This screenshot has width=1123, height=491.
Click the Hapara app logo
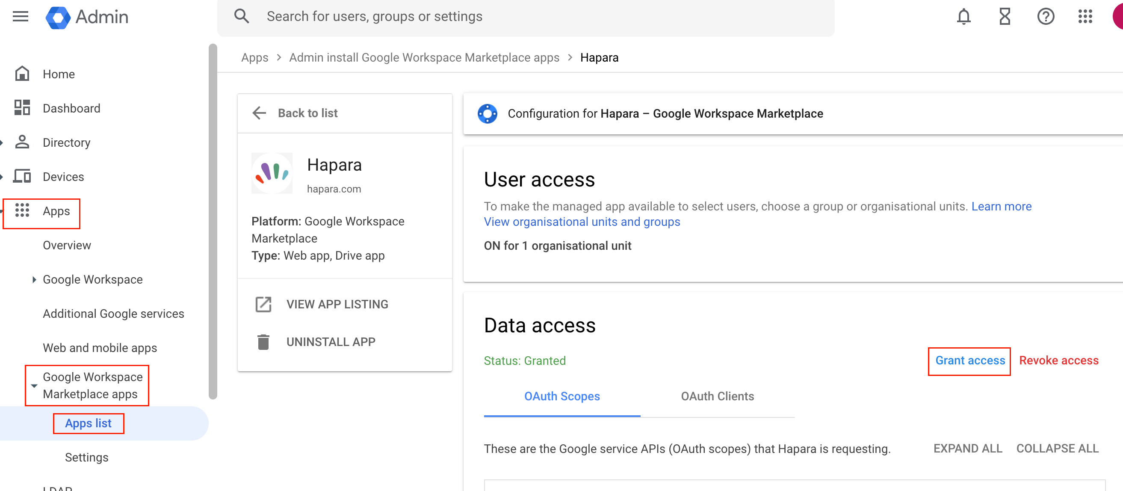click(272, 173)
